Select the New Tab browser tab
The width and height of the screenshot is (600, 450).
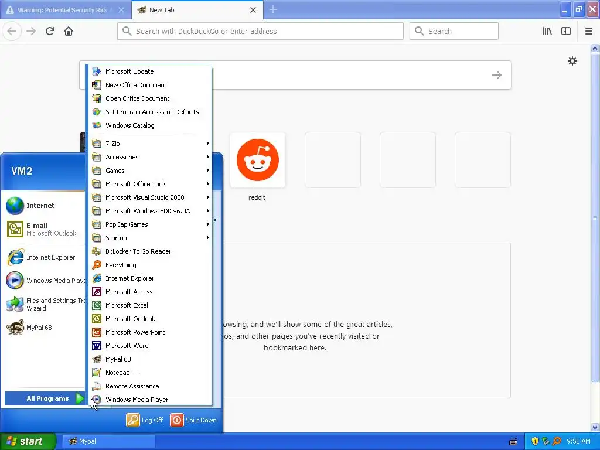pos(197,10)
